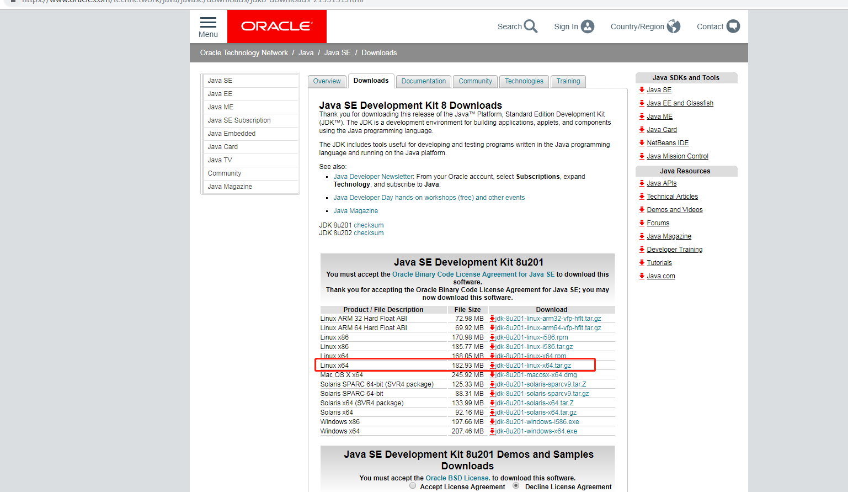Select Java Embedded in left sidebar

(251, 134)
